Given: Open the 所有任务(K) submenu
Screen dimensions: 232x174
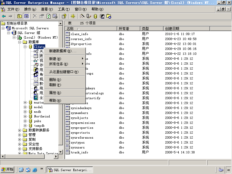Looking at the screenshot, I should pos(65,64).
